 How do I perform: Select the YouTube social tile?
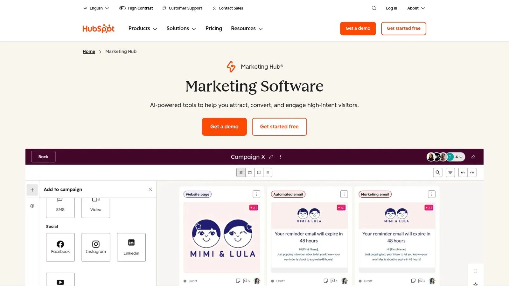tap(60, 279)
